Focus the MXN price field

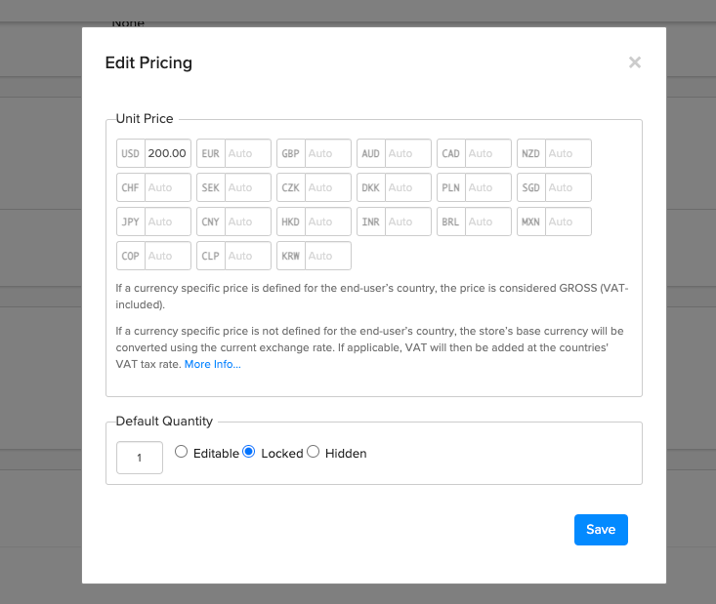pos(569,221)
